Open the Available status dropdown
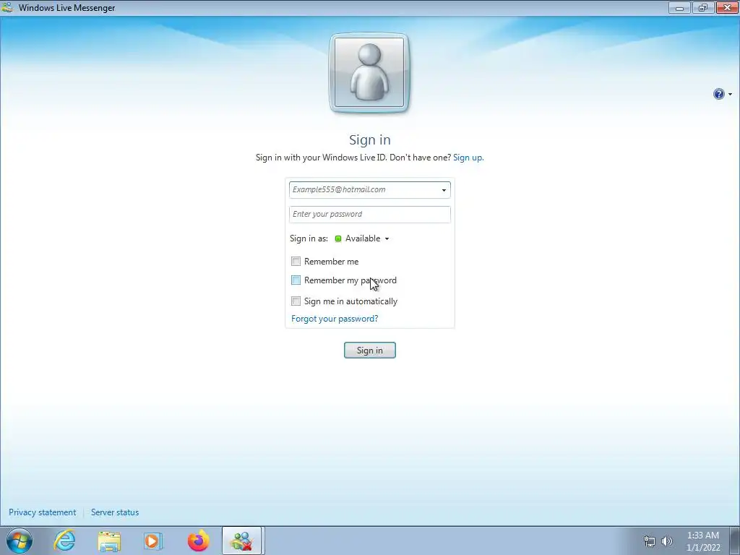 point(362,238)
